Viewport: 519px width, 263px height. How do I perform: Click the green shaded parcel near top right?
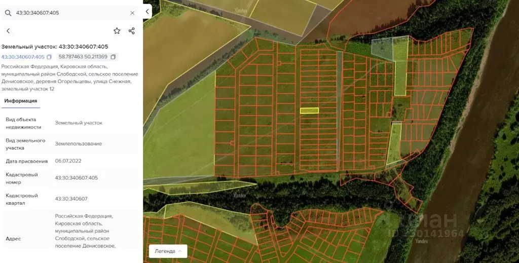click(400, 66)
